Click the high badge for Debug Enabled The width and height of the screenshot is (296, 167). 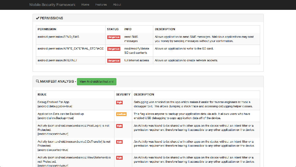click(x=119, y=102)
